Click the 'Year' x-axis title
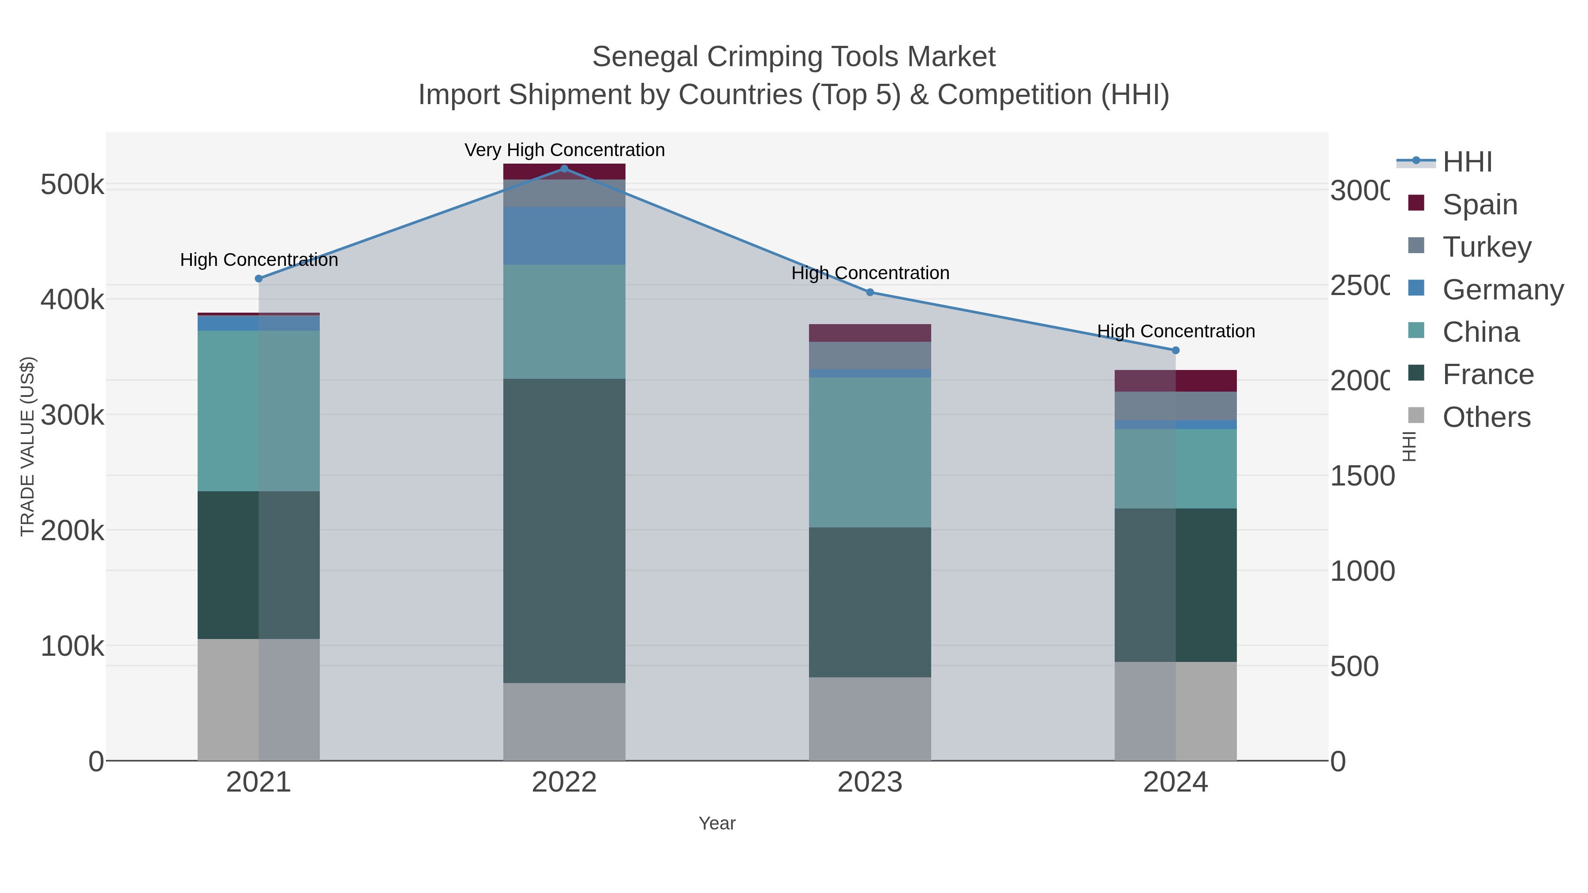The height and width of the screenshot is (893, 1588). [717, 823]
